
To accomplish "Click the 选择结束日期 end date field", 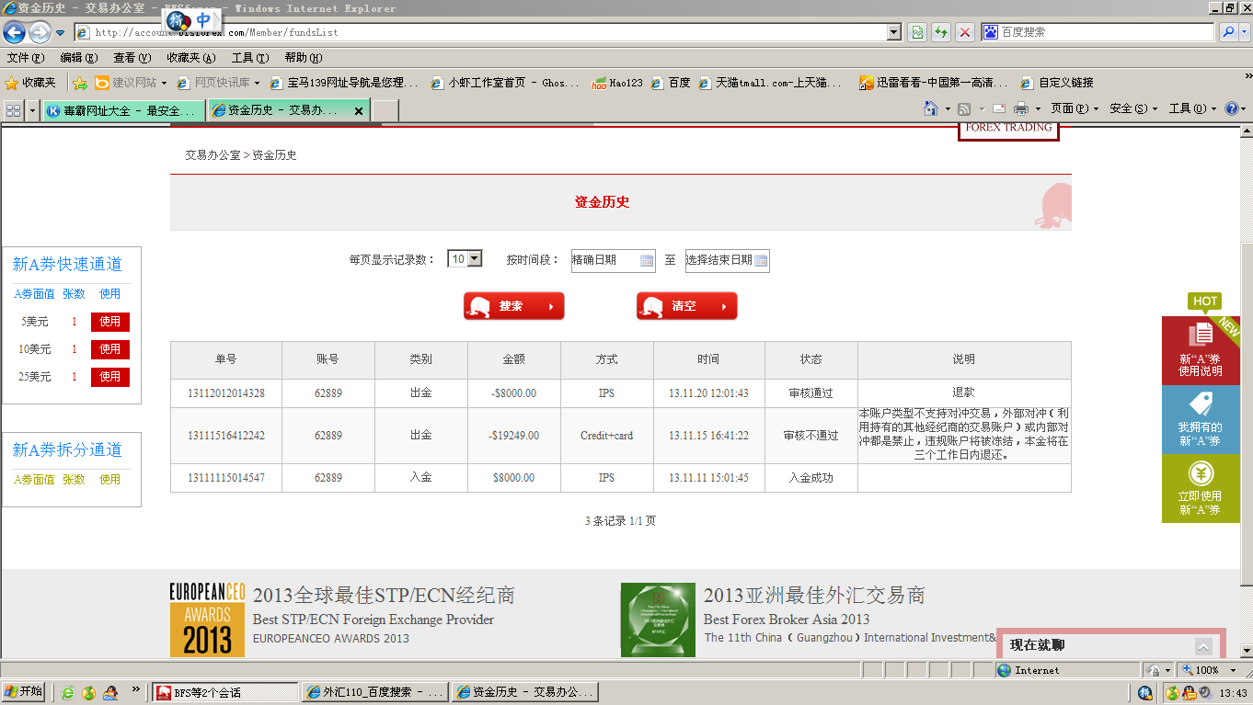I will pos(728,260).
